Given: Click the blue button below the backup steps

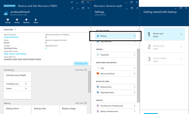Looking at the screenshot, I should pos(151,113).
